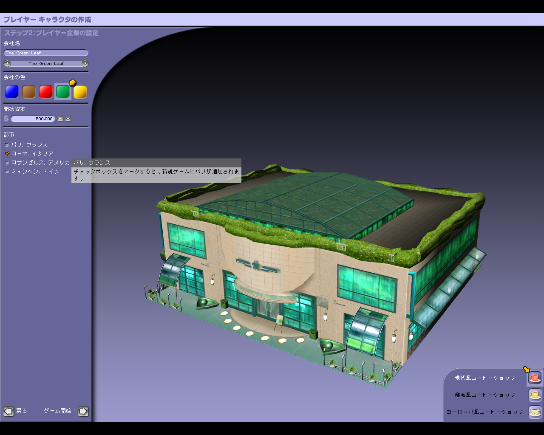Pick the yellow company color

[x=80, y=92]
